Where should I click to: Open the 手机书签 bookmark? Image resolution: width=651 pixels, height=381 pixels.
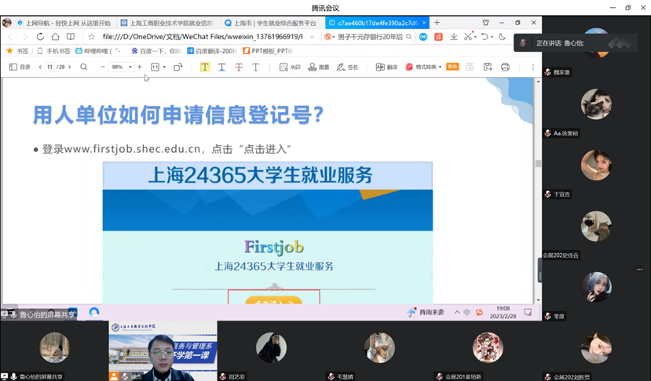(53, 51)
